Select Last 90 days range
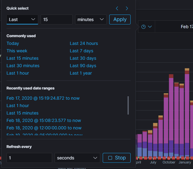The width and height of the screenshot is (193, 169). [83, 66]
